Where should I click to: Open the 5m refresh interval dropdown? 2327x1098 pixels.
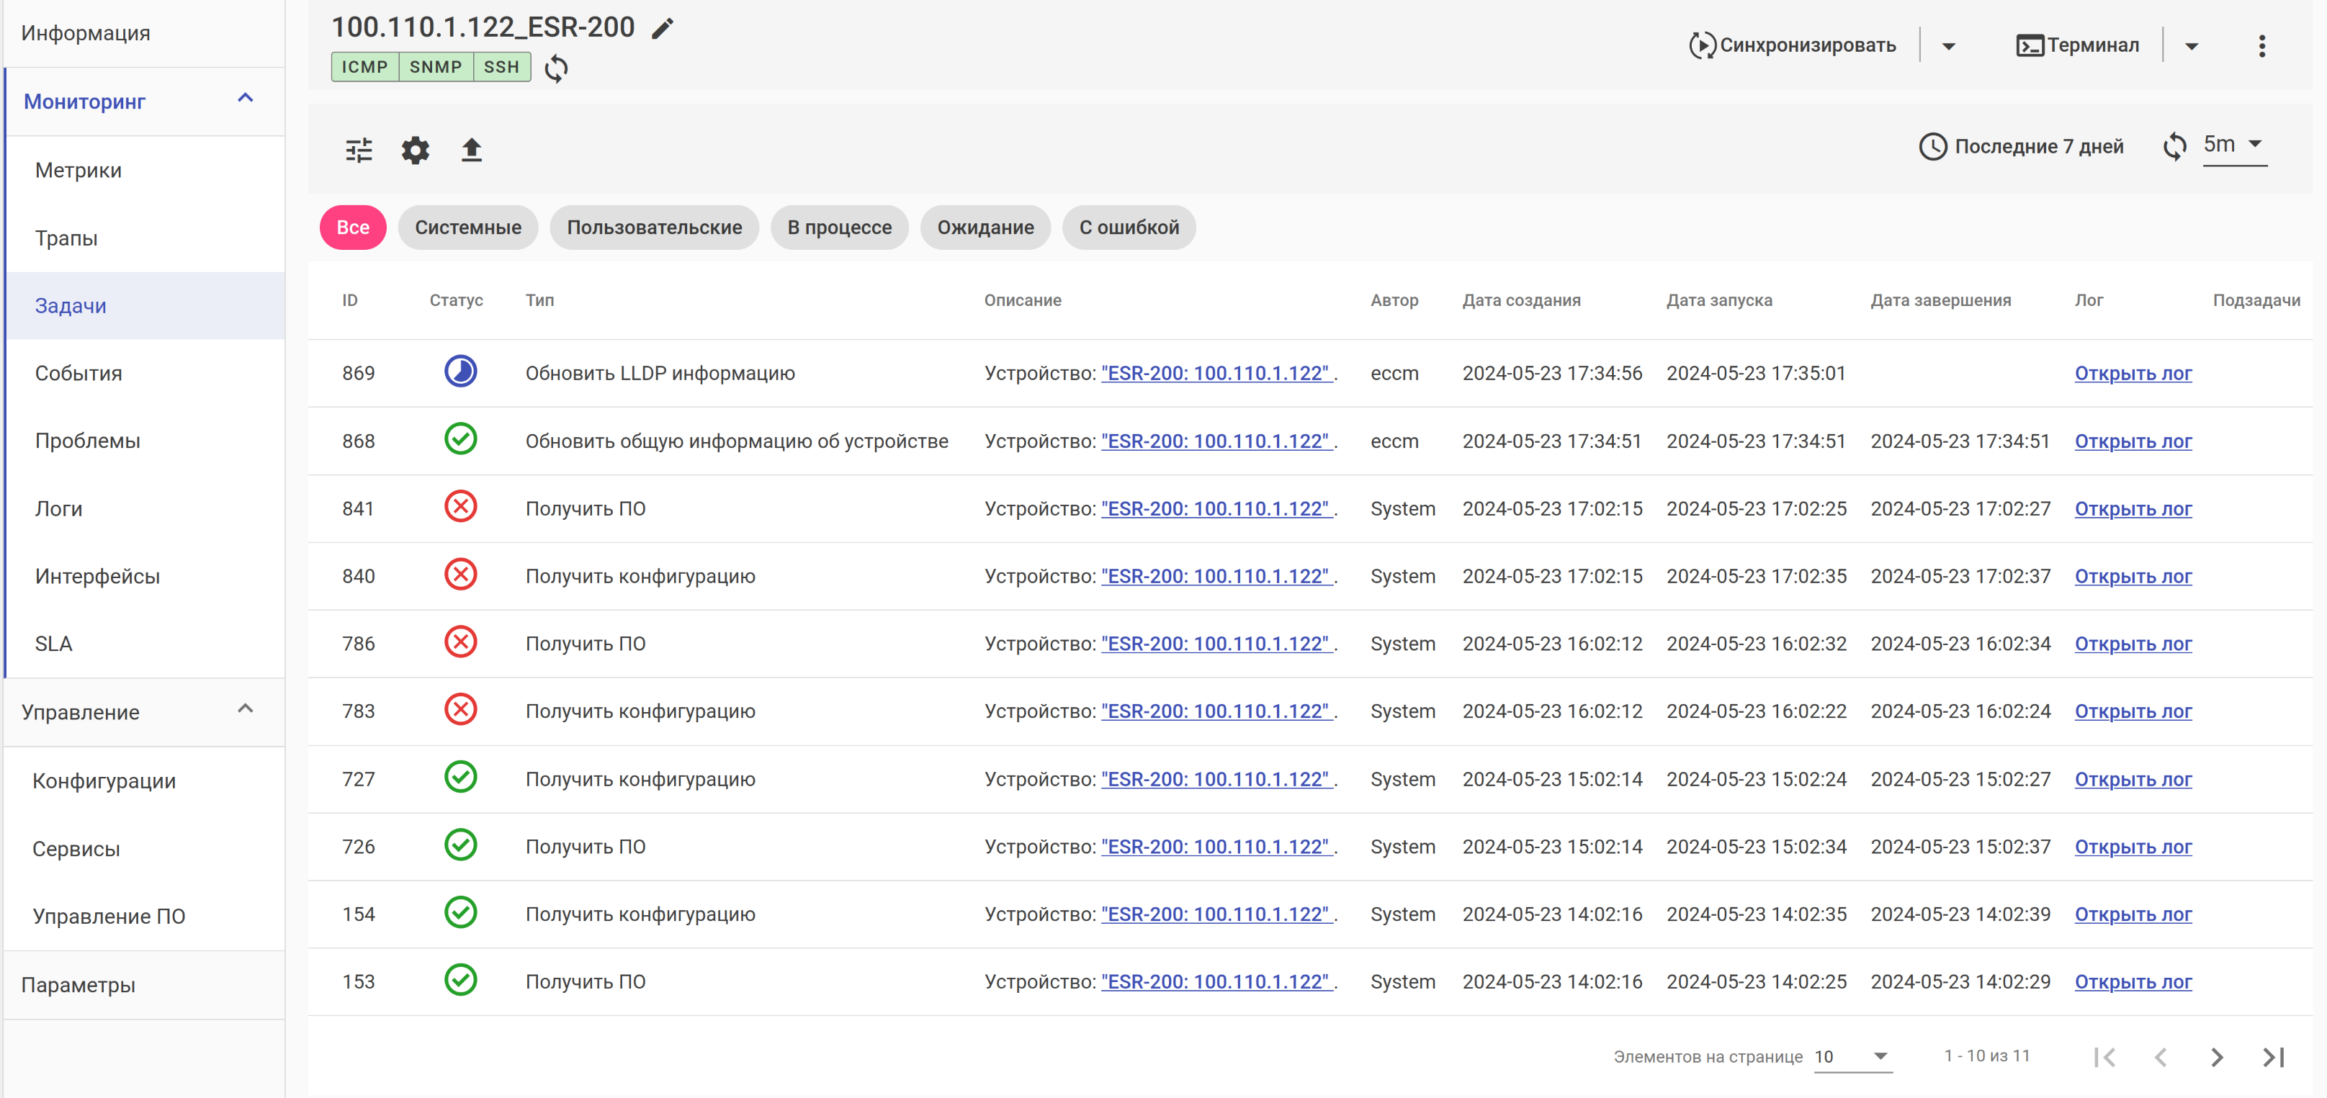click(2234, 145)
